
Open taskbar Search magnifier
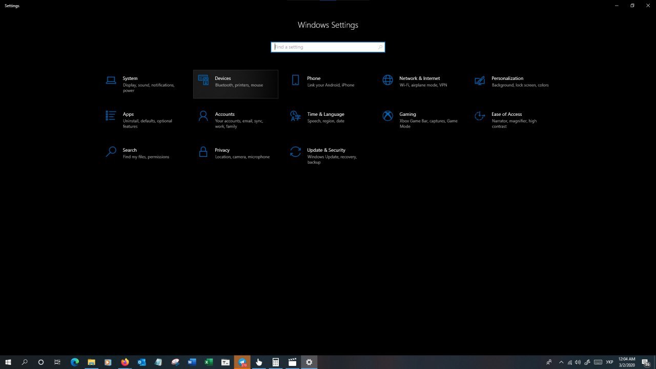click(25, 362)
